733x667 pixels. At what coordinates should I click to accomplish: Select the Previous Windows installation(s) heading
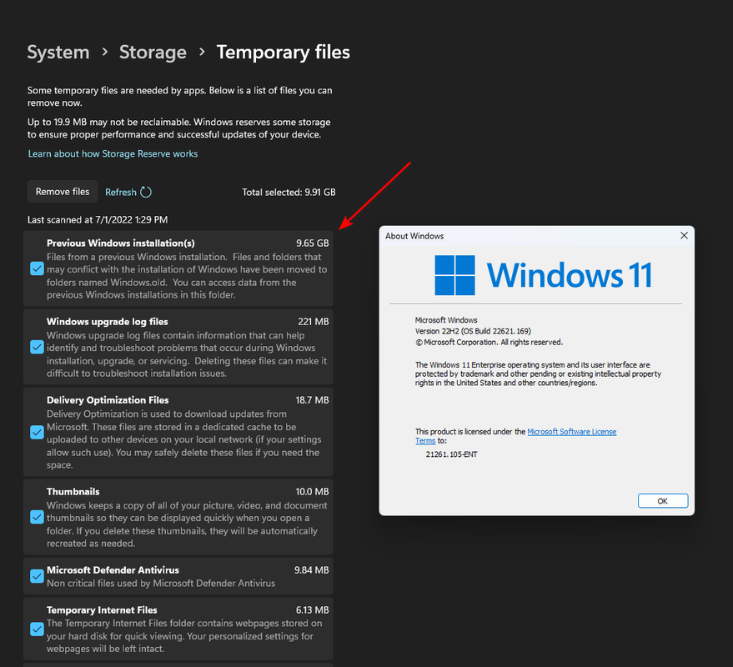(x=121, y=243)
